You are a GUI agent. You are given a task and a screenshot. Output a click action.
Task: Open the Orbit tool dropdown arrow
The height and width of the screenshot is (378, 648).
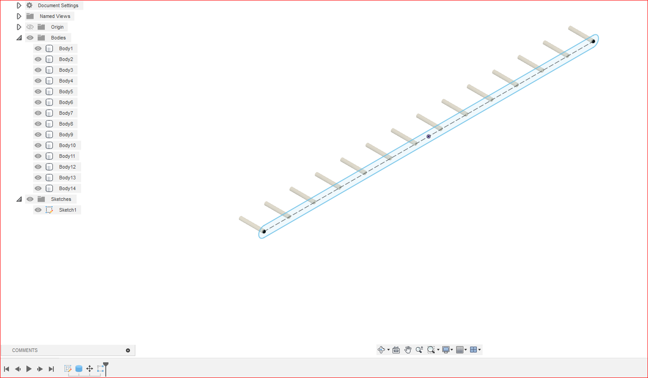tap(388, 350)
